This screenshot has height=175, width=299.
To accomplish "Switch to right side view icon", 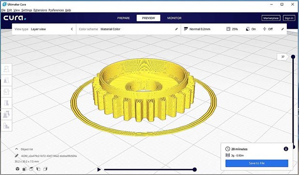I will point(45,169).
